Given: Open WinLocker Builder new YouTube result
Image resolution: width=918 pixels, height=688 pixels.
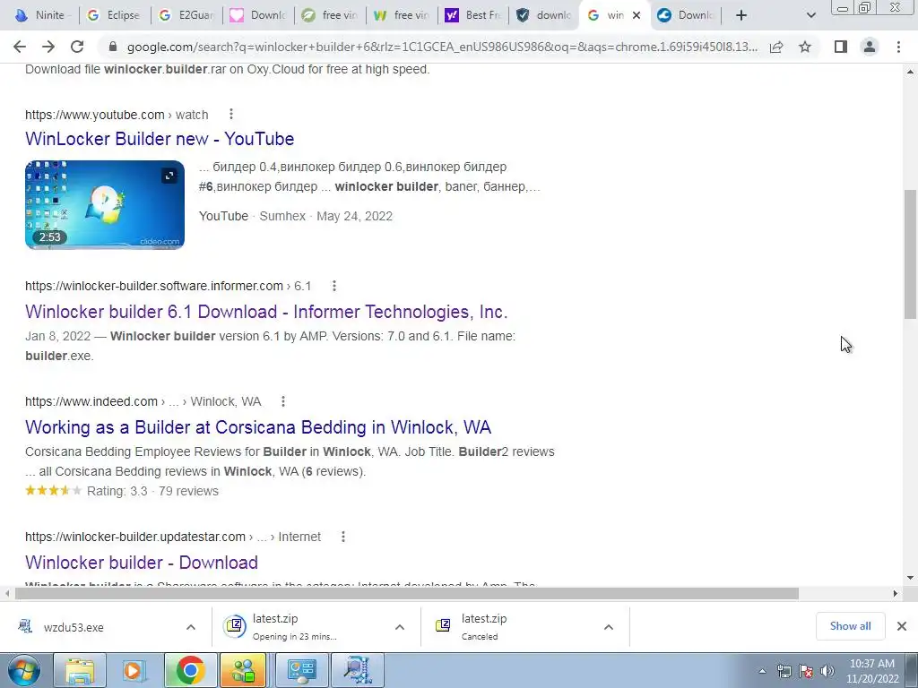Looking at the screenshot, I should point(160,139).
